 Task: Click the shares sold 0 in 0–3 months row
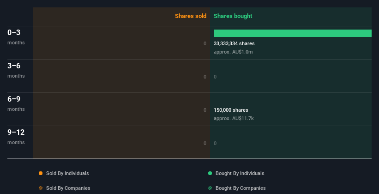(205, 43)
